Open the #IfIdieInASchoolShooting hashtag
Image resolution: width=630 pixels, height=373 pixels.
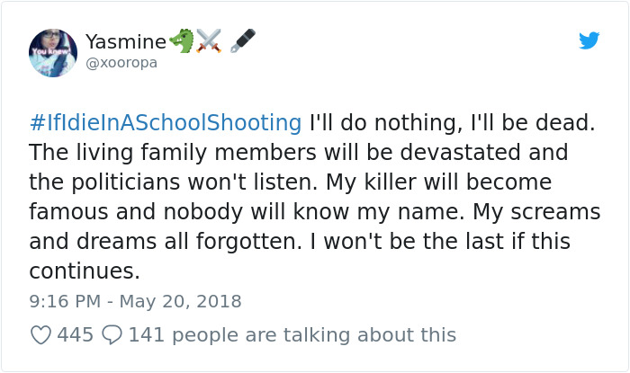coord(165,123)
